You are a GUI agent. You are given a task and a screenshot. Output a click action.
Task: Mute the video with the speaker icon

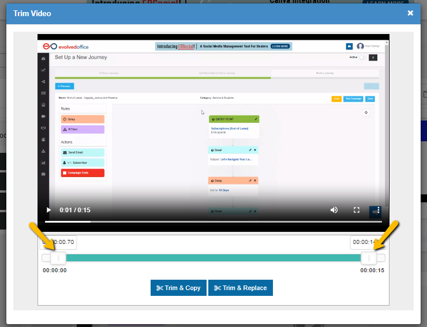[x=334, y=210]
